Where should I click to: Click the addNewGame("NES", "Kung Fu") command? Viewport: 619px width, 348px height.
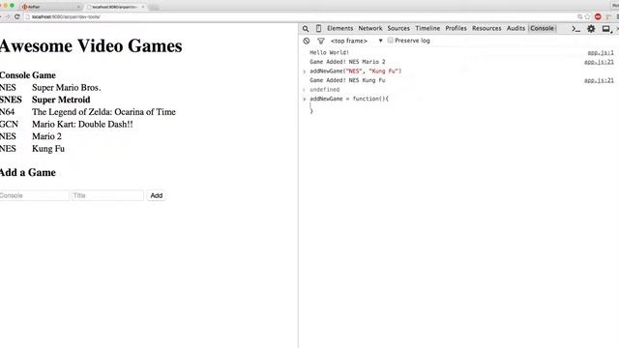pos(355,71)
